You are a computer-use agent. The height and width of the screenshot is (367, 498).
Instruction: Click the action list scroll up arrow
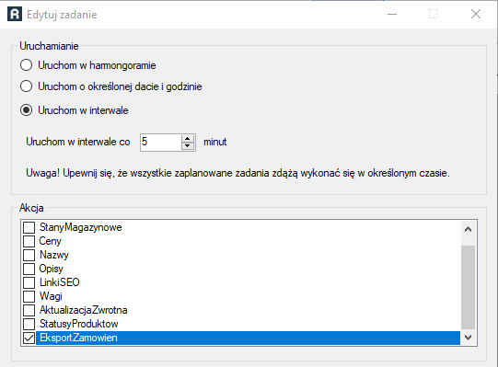(468, 229)
